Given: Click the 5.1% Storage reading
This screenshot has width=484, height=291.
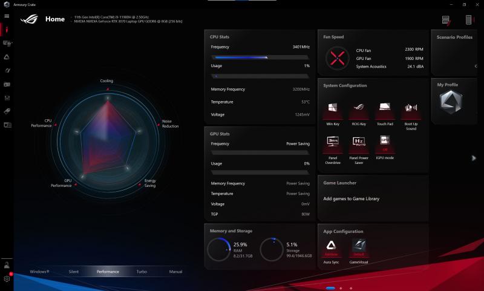Looking at the screenshot, I should click(x=292, y=244).
